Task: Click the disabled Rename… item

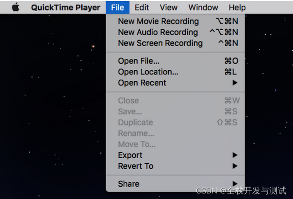Action: (x=175, y=134)
